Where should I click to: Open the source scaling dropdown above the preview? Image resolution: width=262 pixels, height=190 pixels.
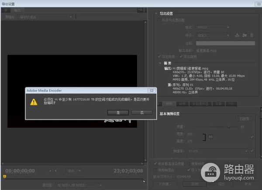[45, 17]
